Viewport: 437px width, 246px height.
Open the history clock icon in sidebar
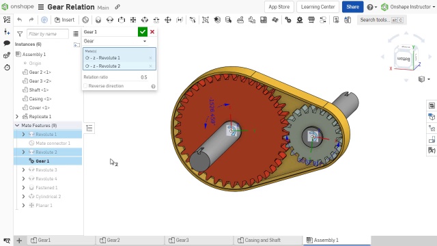click(x=7, y=67)
